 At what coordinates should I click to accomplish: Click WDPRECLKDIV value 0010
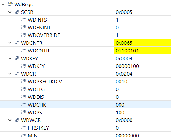(121, 82)
